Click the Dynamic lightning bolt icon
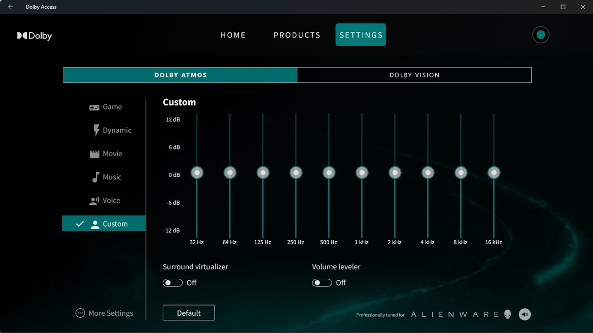Image resolution: width=593 pixels, height=333 pixels. click(x=96, y=130)
